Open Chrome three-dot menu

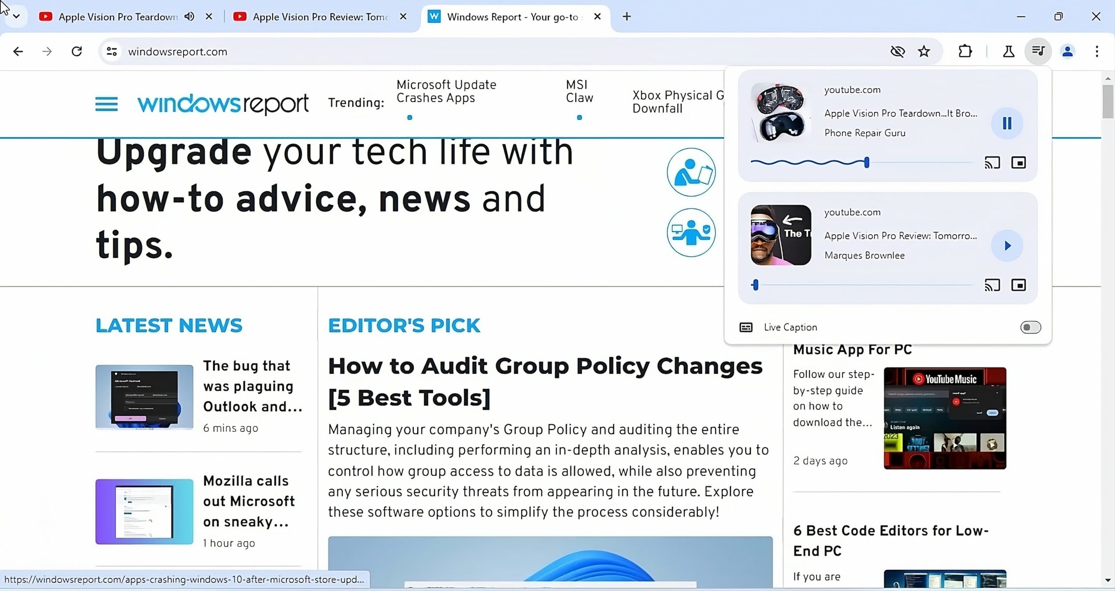1097,51
